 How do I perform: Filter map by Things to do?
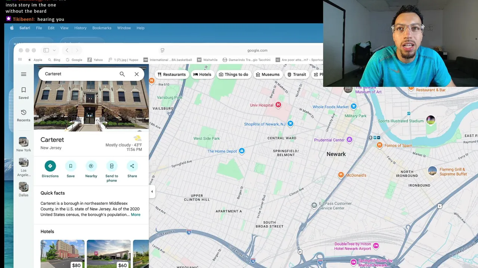[233, 74]
